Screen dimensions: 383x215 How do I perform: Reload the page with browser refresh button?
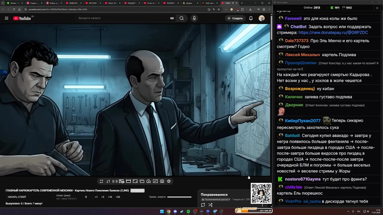click(14, 9)
